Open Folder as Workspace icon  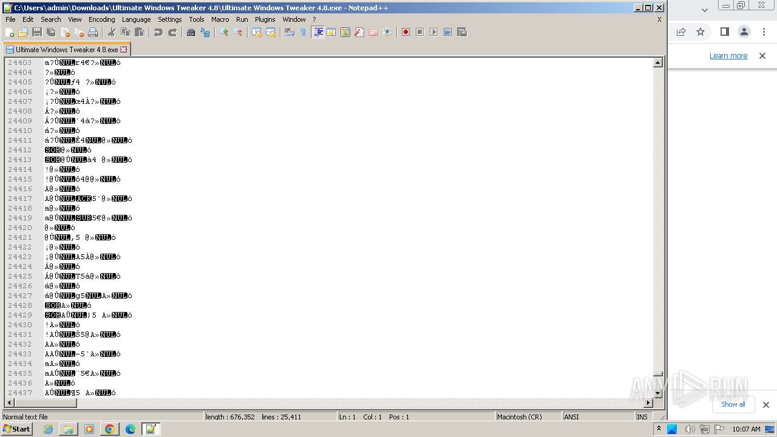tap(373, 32)
